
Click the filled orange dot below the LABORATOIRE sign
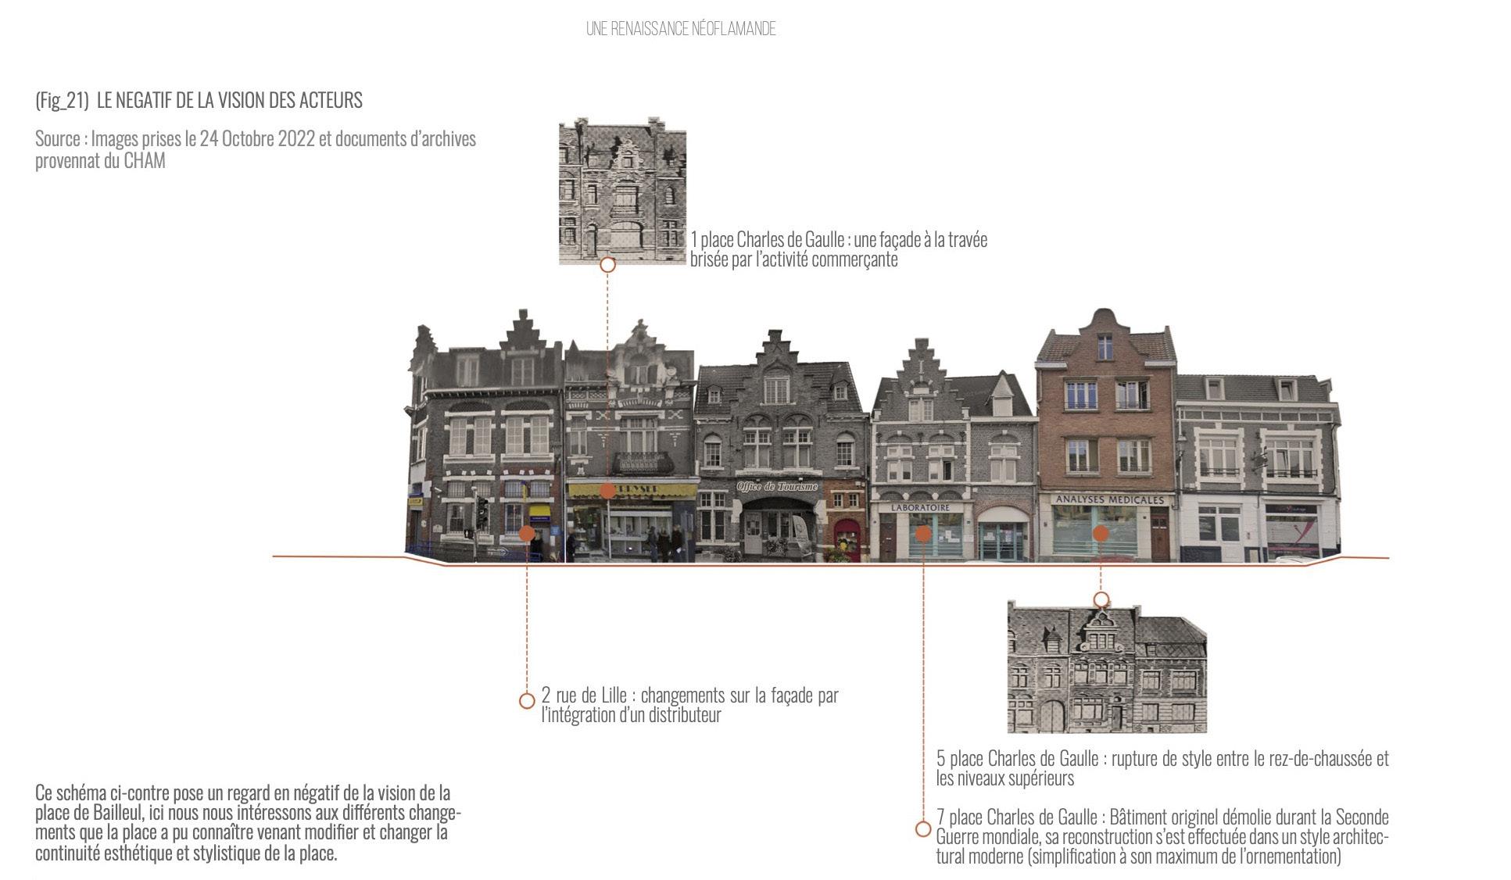[x=923, y=534]
